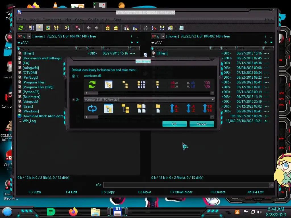Click the back arrow in toolbar
The height and width of the screenshot is (218, 291).
tap(89, 28)
